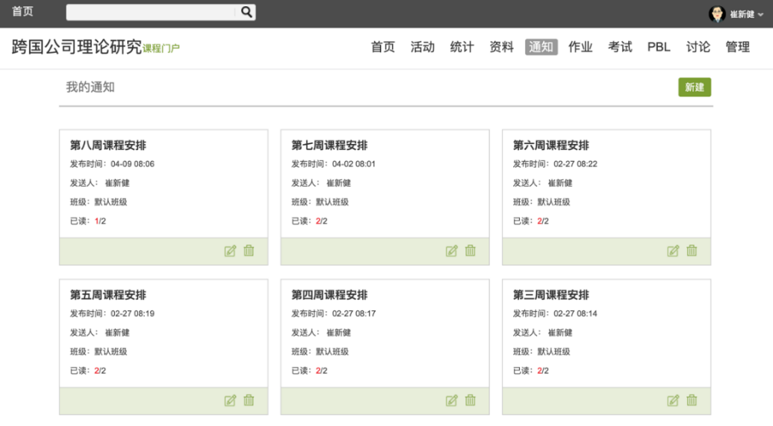Open edit icon for 第六周课程安排

pyautogui.click(x=673, y=251)
